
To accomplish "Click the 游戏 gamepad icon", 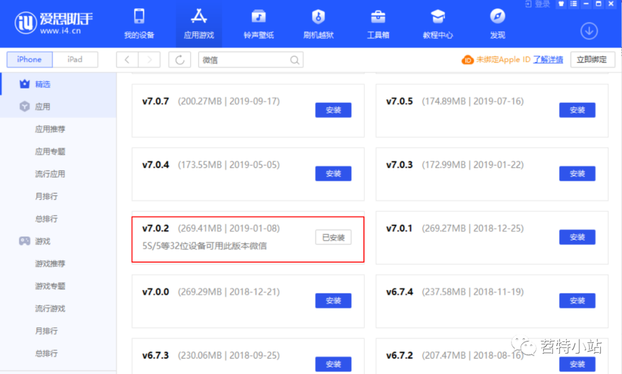I will pyautogui.click(x=25, y=241).
